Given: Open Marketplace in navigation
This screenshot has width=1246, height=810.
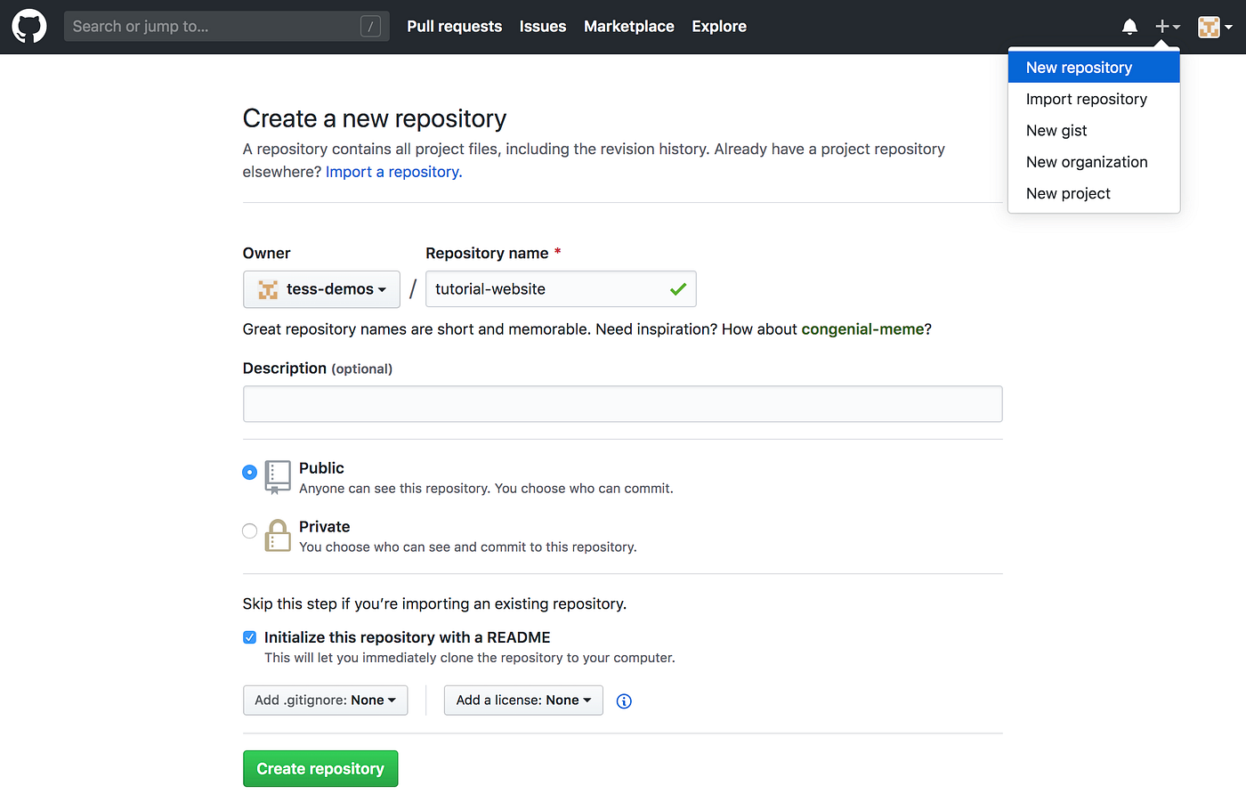Looking at the screenshot, I should click(629, 27).
